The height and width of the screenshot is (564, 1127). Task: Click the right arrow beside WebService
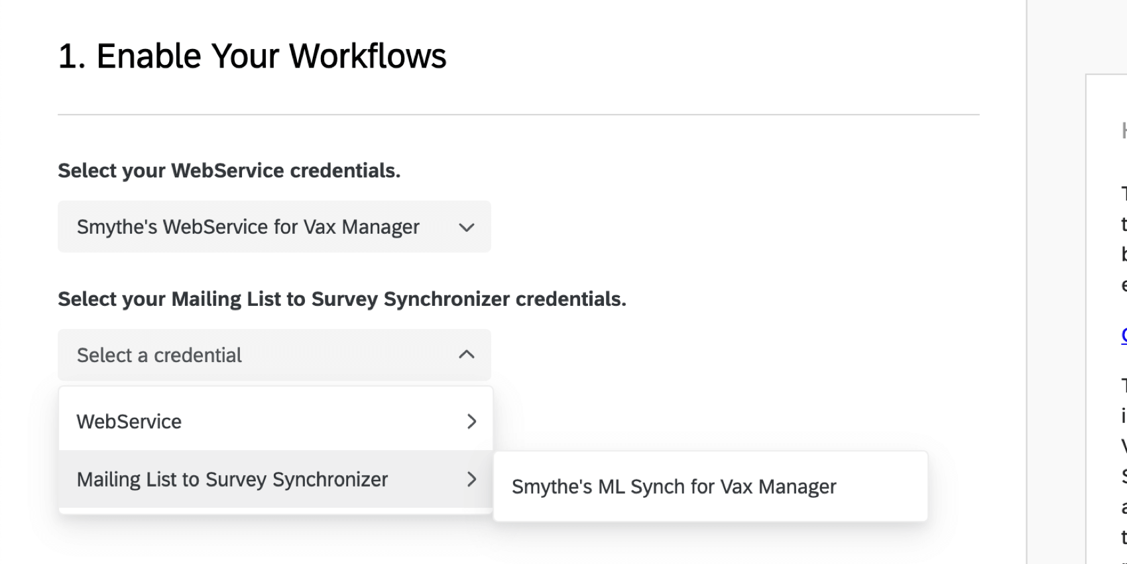(x=471, y=422)
